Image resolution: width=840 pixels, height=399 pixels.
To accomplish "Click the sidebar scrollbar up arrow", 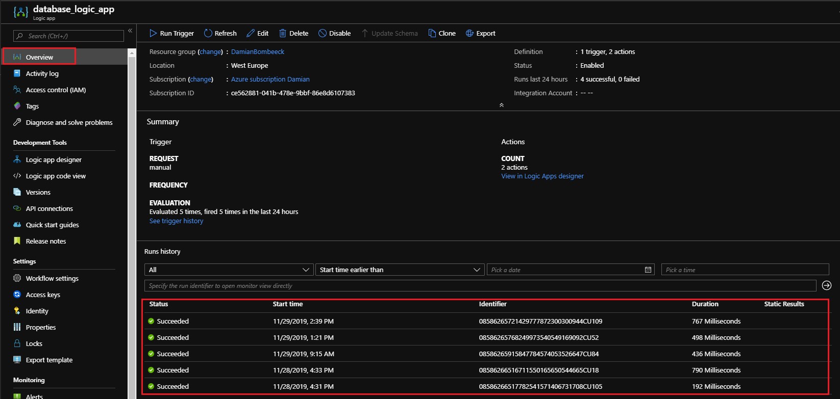I will point(132,52).
